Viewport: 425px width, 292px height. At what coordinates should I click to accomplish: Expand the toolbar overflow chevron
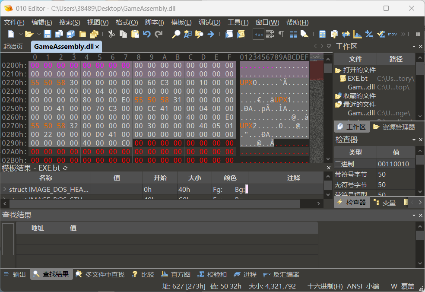[403, 34]
